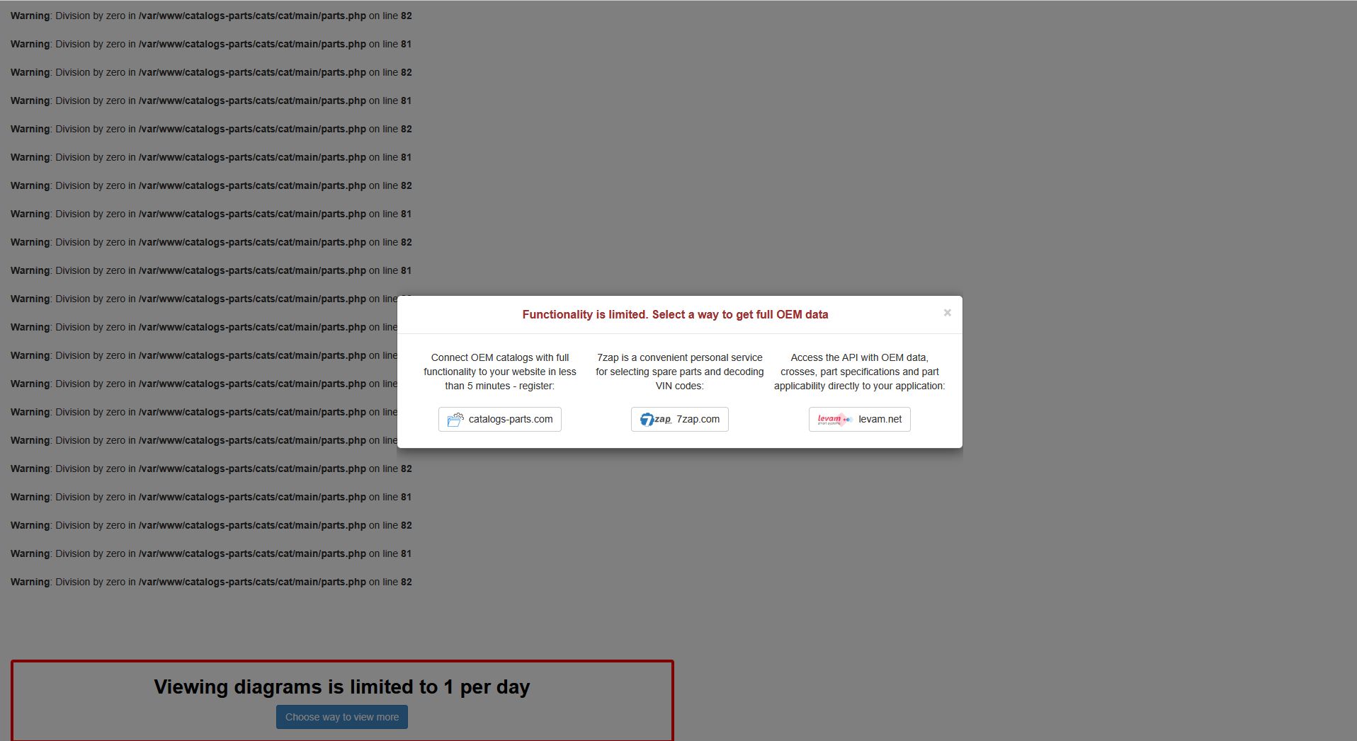Click the 'Connect OEM catalogs' description text
This screenshot has height=741, width=1357.
tap(500, 372)
